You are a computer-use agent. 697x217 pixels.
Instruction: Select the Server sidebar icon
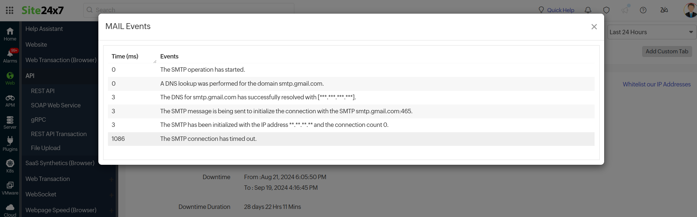coord(10,122)
